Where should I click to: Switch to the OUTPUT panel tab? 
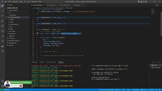click(x=42, y=62)
